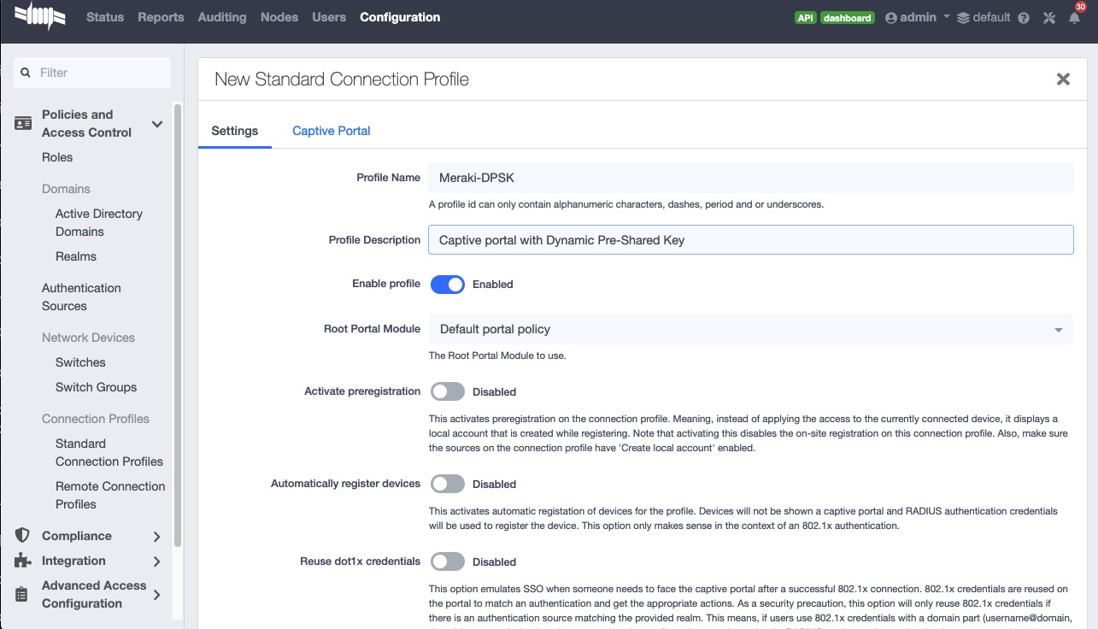This screenshot has height=629, width=1098.
Task: Disable the Enable profile toggle
Action: (x=447, y=285)
